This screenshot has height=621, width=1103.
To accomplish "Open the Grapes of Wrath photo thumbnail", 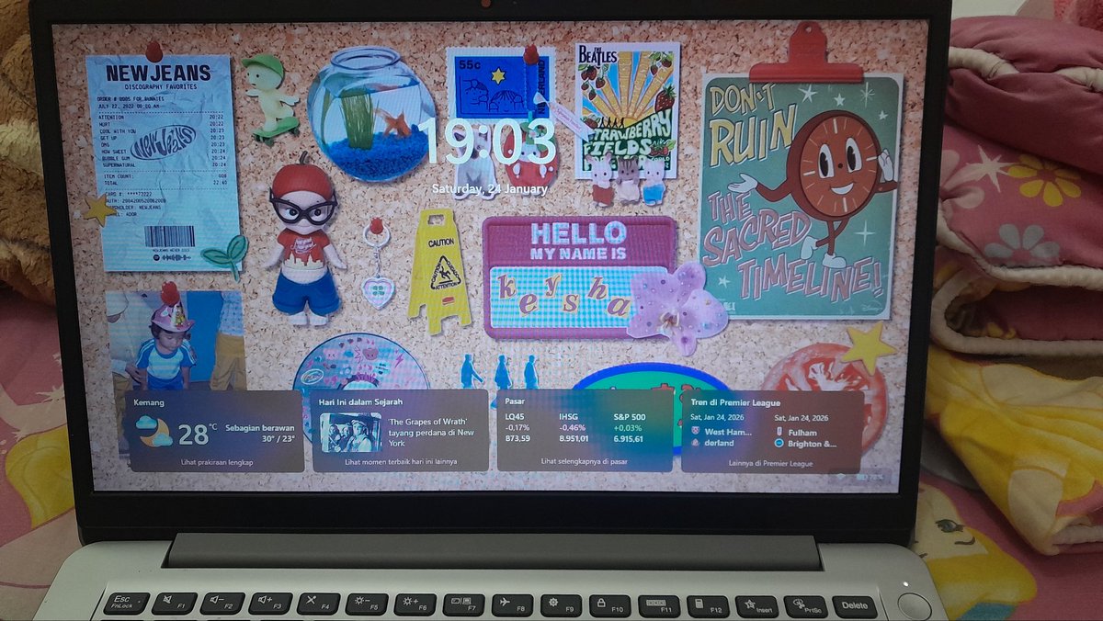I will click(x=350, y=432).
